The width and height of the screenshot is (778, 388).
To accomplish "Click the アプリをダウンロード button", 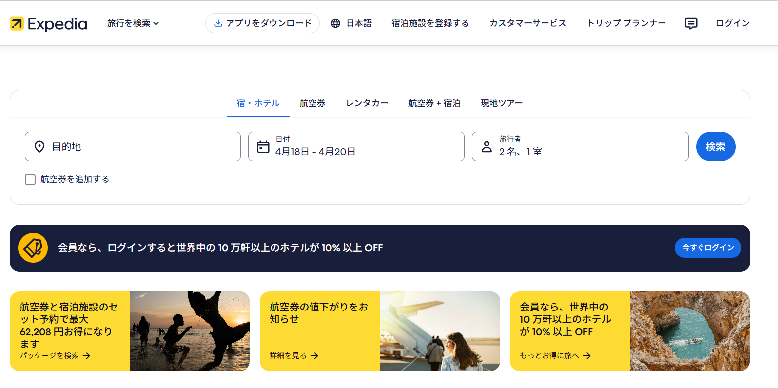I will coord(263,23).
